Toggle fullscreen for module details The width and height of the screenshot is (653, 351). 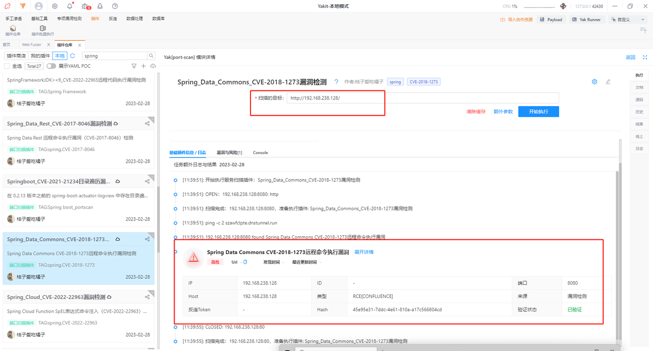[x=645, y=57]
